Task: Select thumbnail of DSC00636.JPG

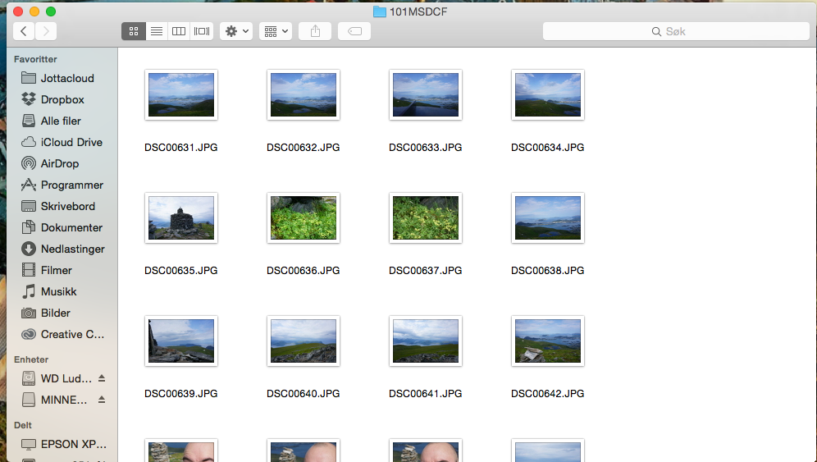Action: point(304,218)
